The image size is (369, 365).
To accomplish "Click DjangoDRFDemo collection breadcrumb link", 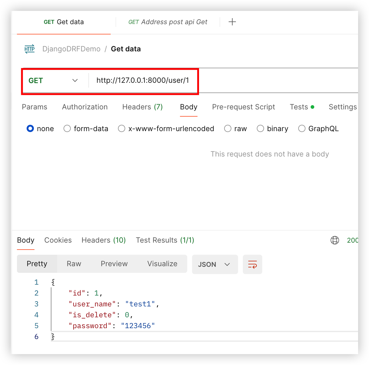I will click(71, 49).
